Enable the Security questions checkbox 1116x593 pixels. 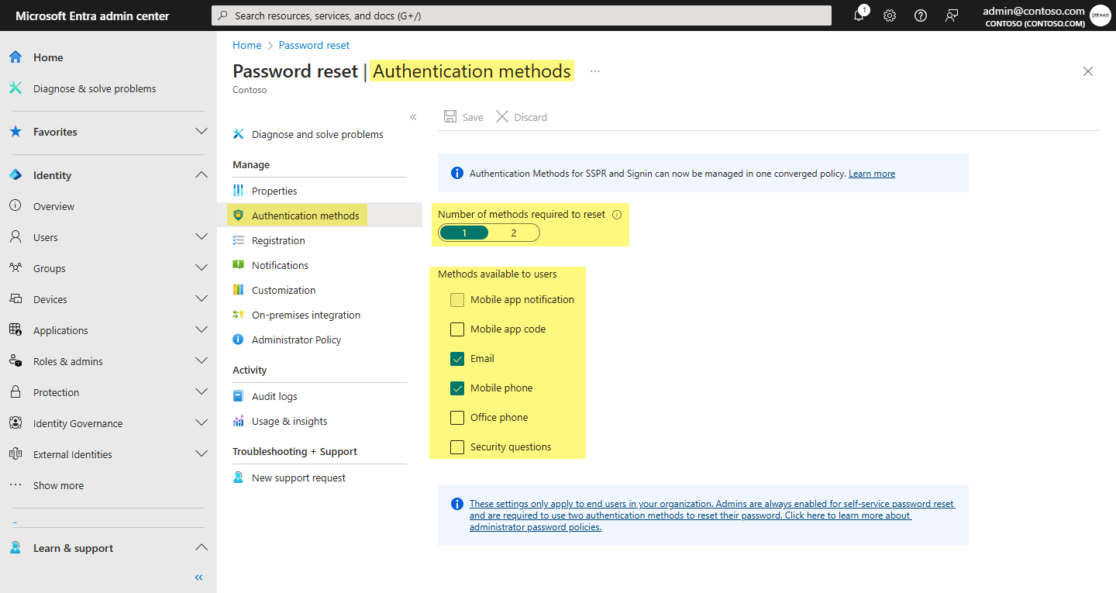[x=457, y=447]
